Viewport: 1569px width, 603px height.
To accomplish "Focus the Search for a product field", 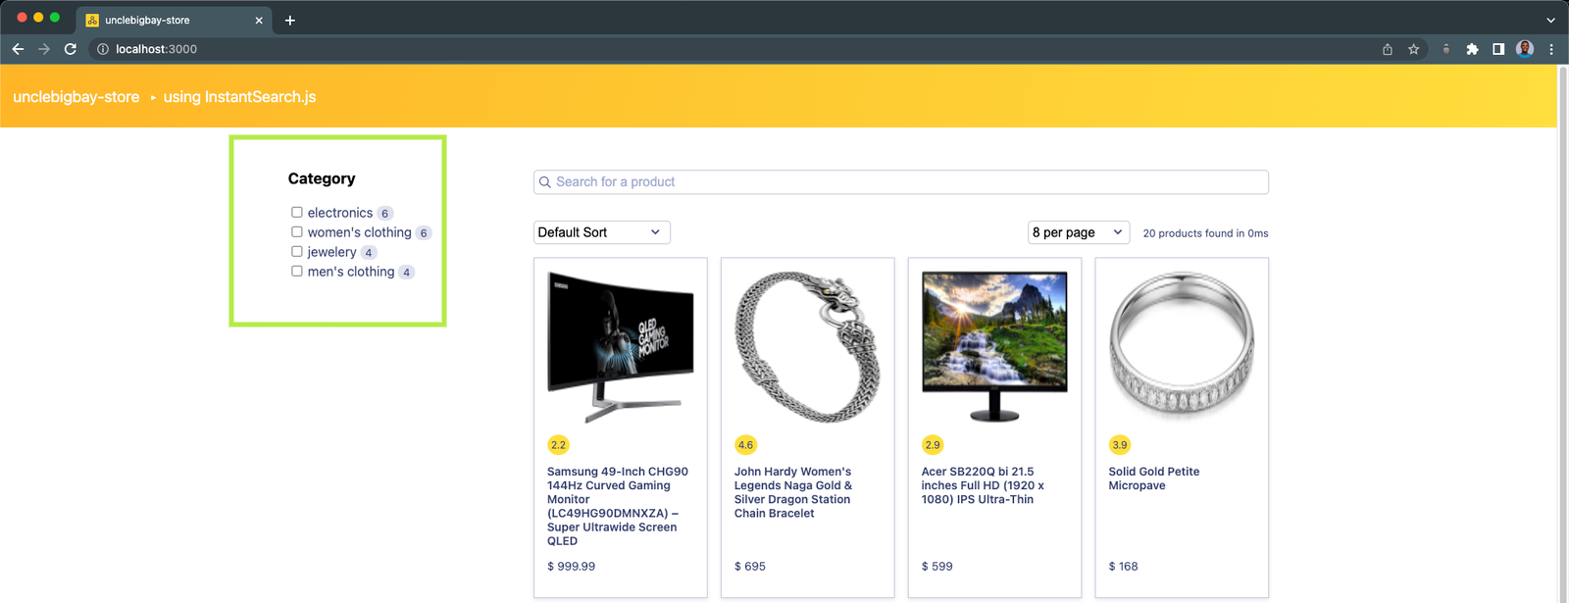I will 901,182.
